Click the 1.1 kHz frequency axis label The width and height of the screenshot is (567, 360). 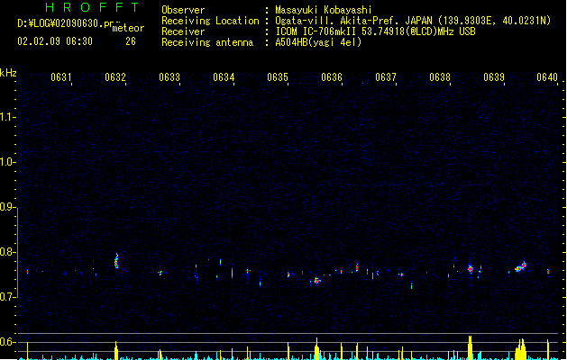pyautogui.click(x=7, y=117)
